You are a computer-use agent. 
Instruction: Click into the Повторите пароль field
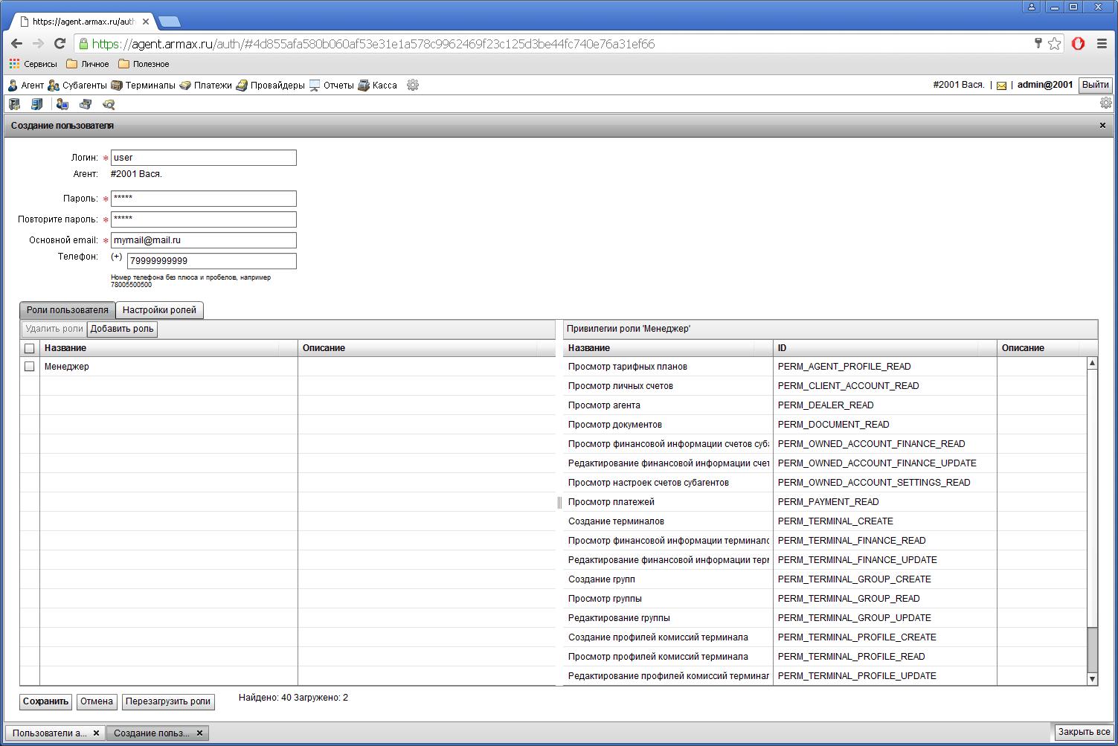pos(204,219)
